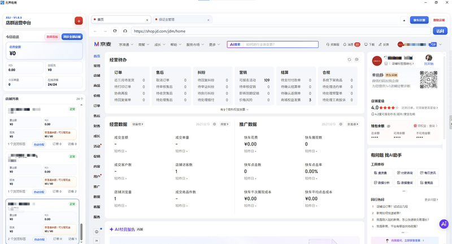Open 订单 in left navigation

pos(97,106)
